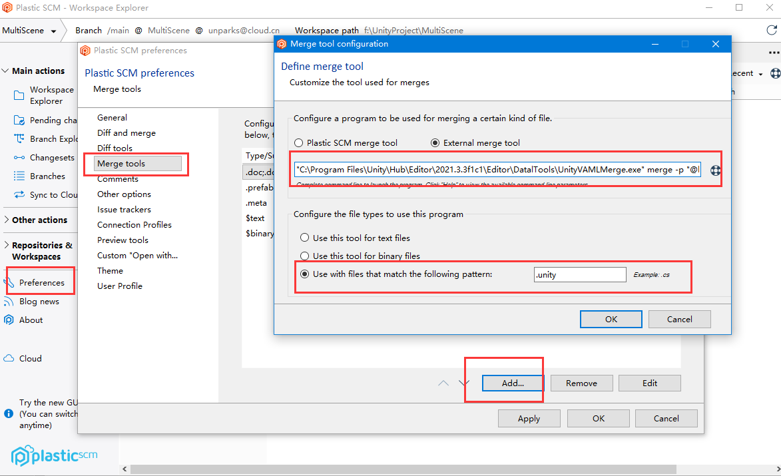
Task: Open Comments preferences page
Action: pyautogui.click(x=118, y=178)
